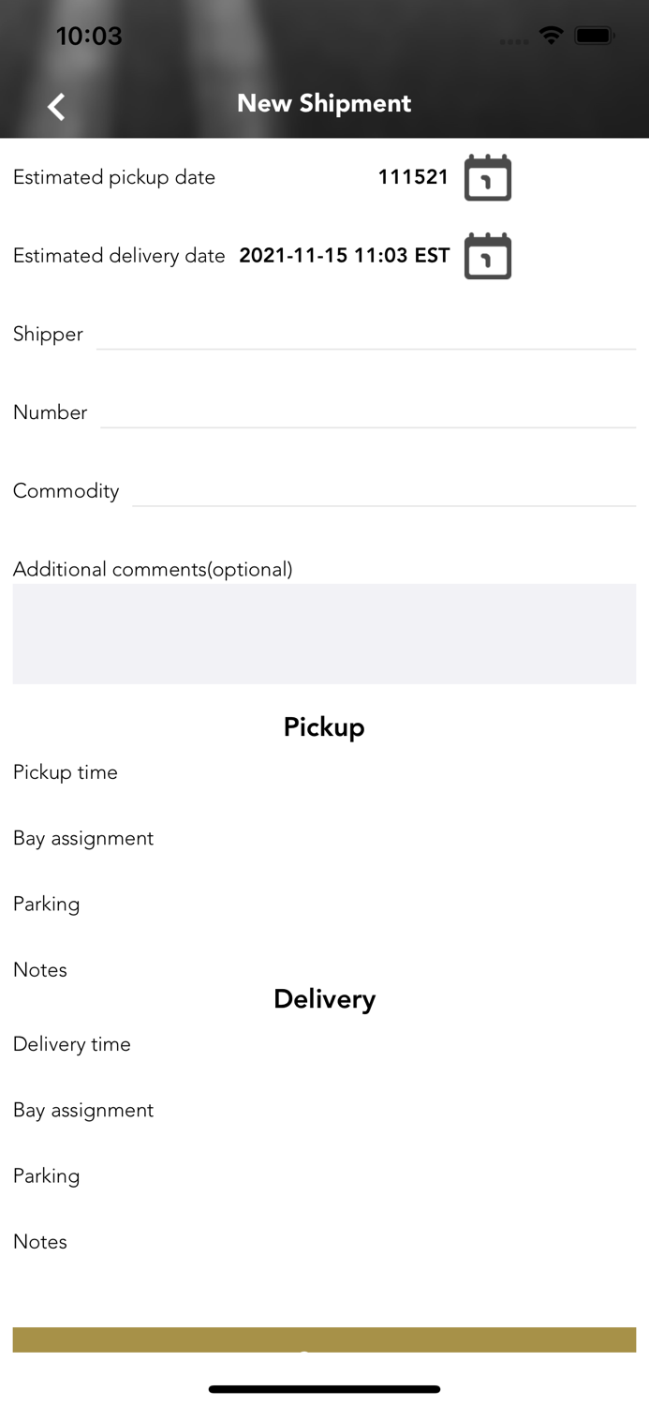Screen dimensions: 649x1406
Task: Tap the Additional comments text area
Action: [x=324, y=634]
